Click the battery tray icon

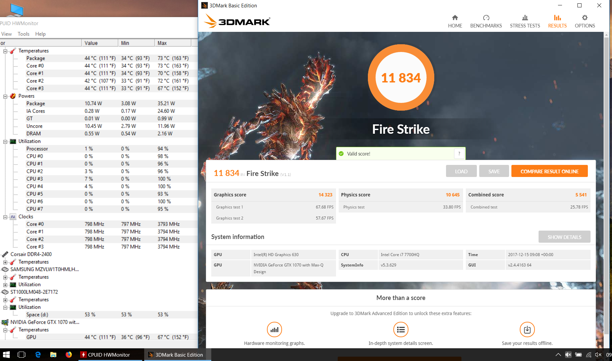tap(578, 355)
